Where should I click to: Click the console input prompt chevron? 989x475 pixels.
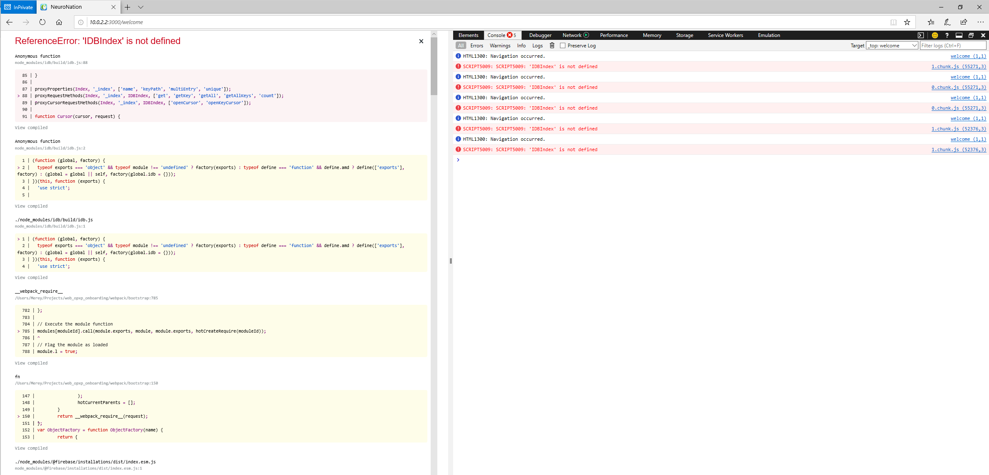pyautogui.click(x=458, y=160)
